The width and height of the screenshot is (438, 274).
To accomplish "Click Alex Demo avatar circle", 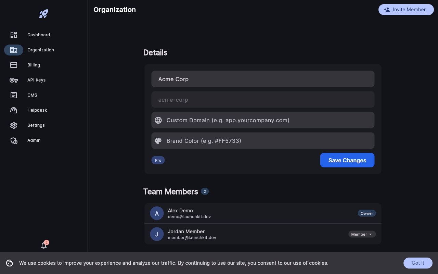I will pos(157,213).
